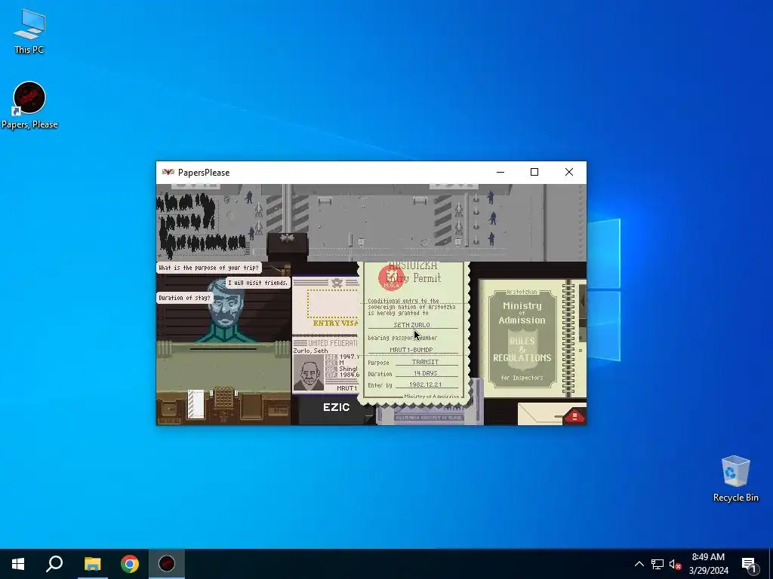Open taskbar Search
This screenshot has width=773, height=579.
(54, 564)
